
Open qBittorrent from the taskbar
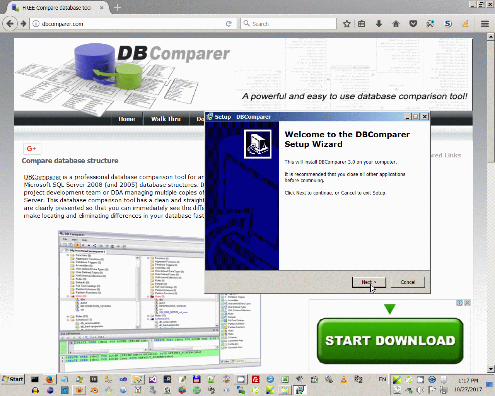click(123, 390)
